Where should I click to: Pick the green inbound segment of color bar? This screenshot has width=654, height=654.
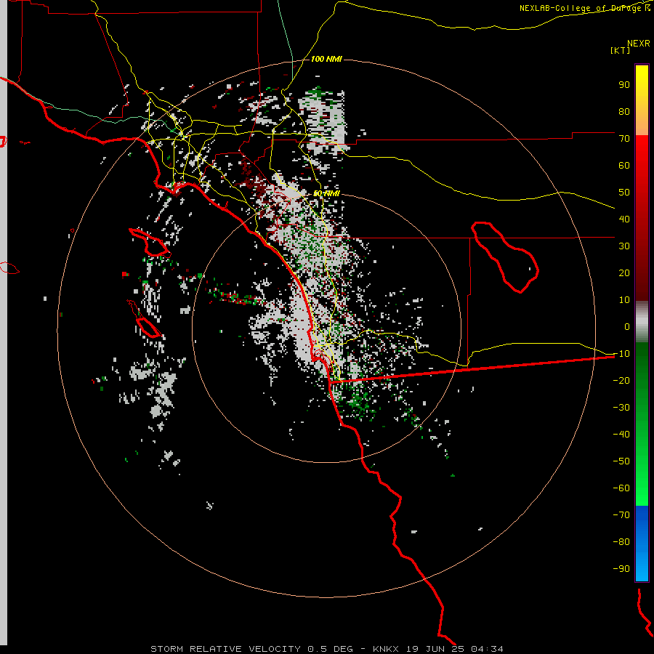click(x=642, y=424)
